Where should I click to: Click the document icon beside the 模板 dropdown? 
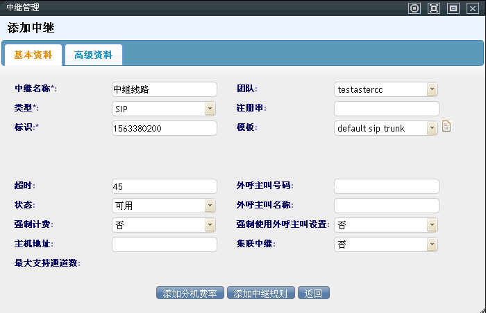coord(446,127)
